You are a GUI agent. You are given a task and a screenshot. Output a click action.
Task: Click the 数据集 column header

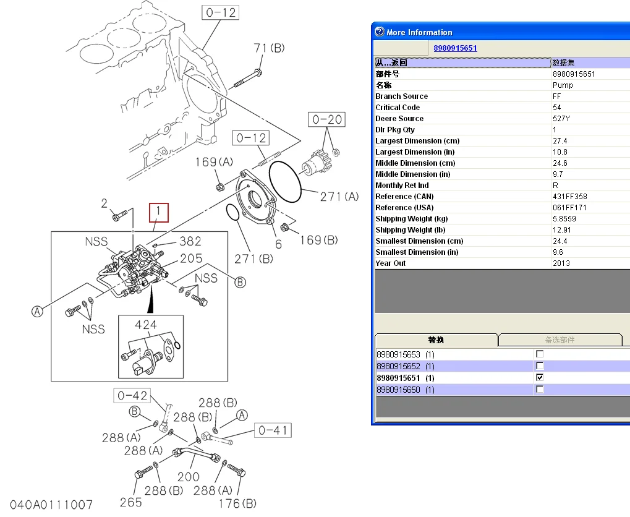coord(589,63)
